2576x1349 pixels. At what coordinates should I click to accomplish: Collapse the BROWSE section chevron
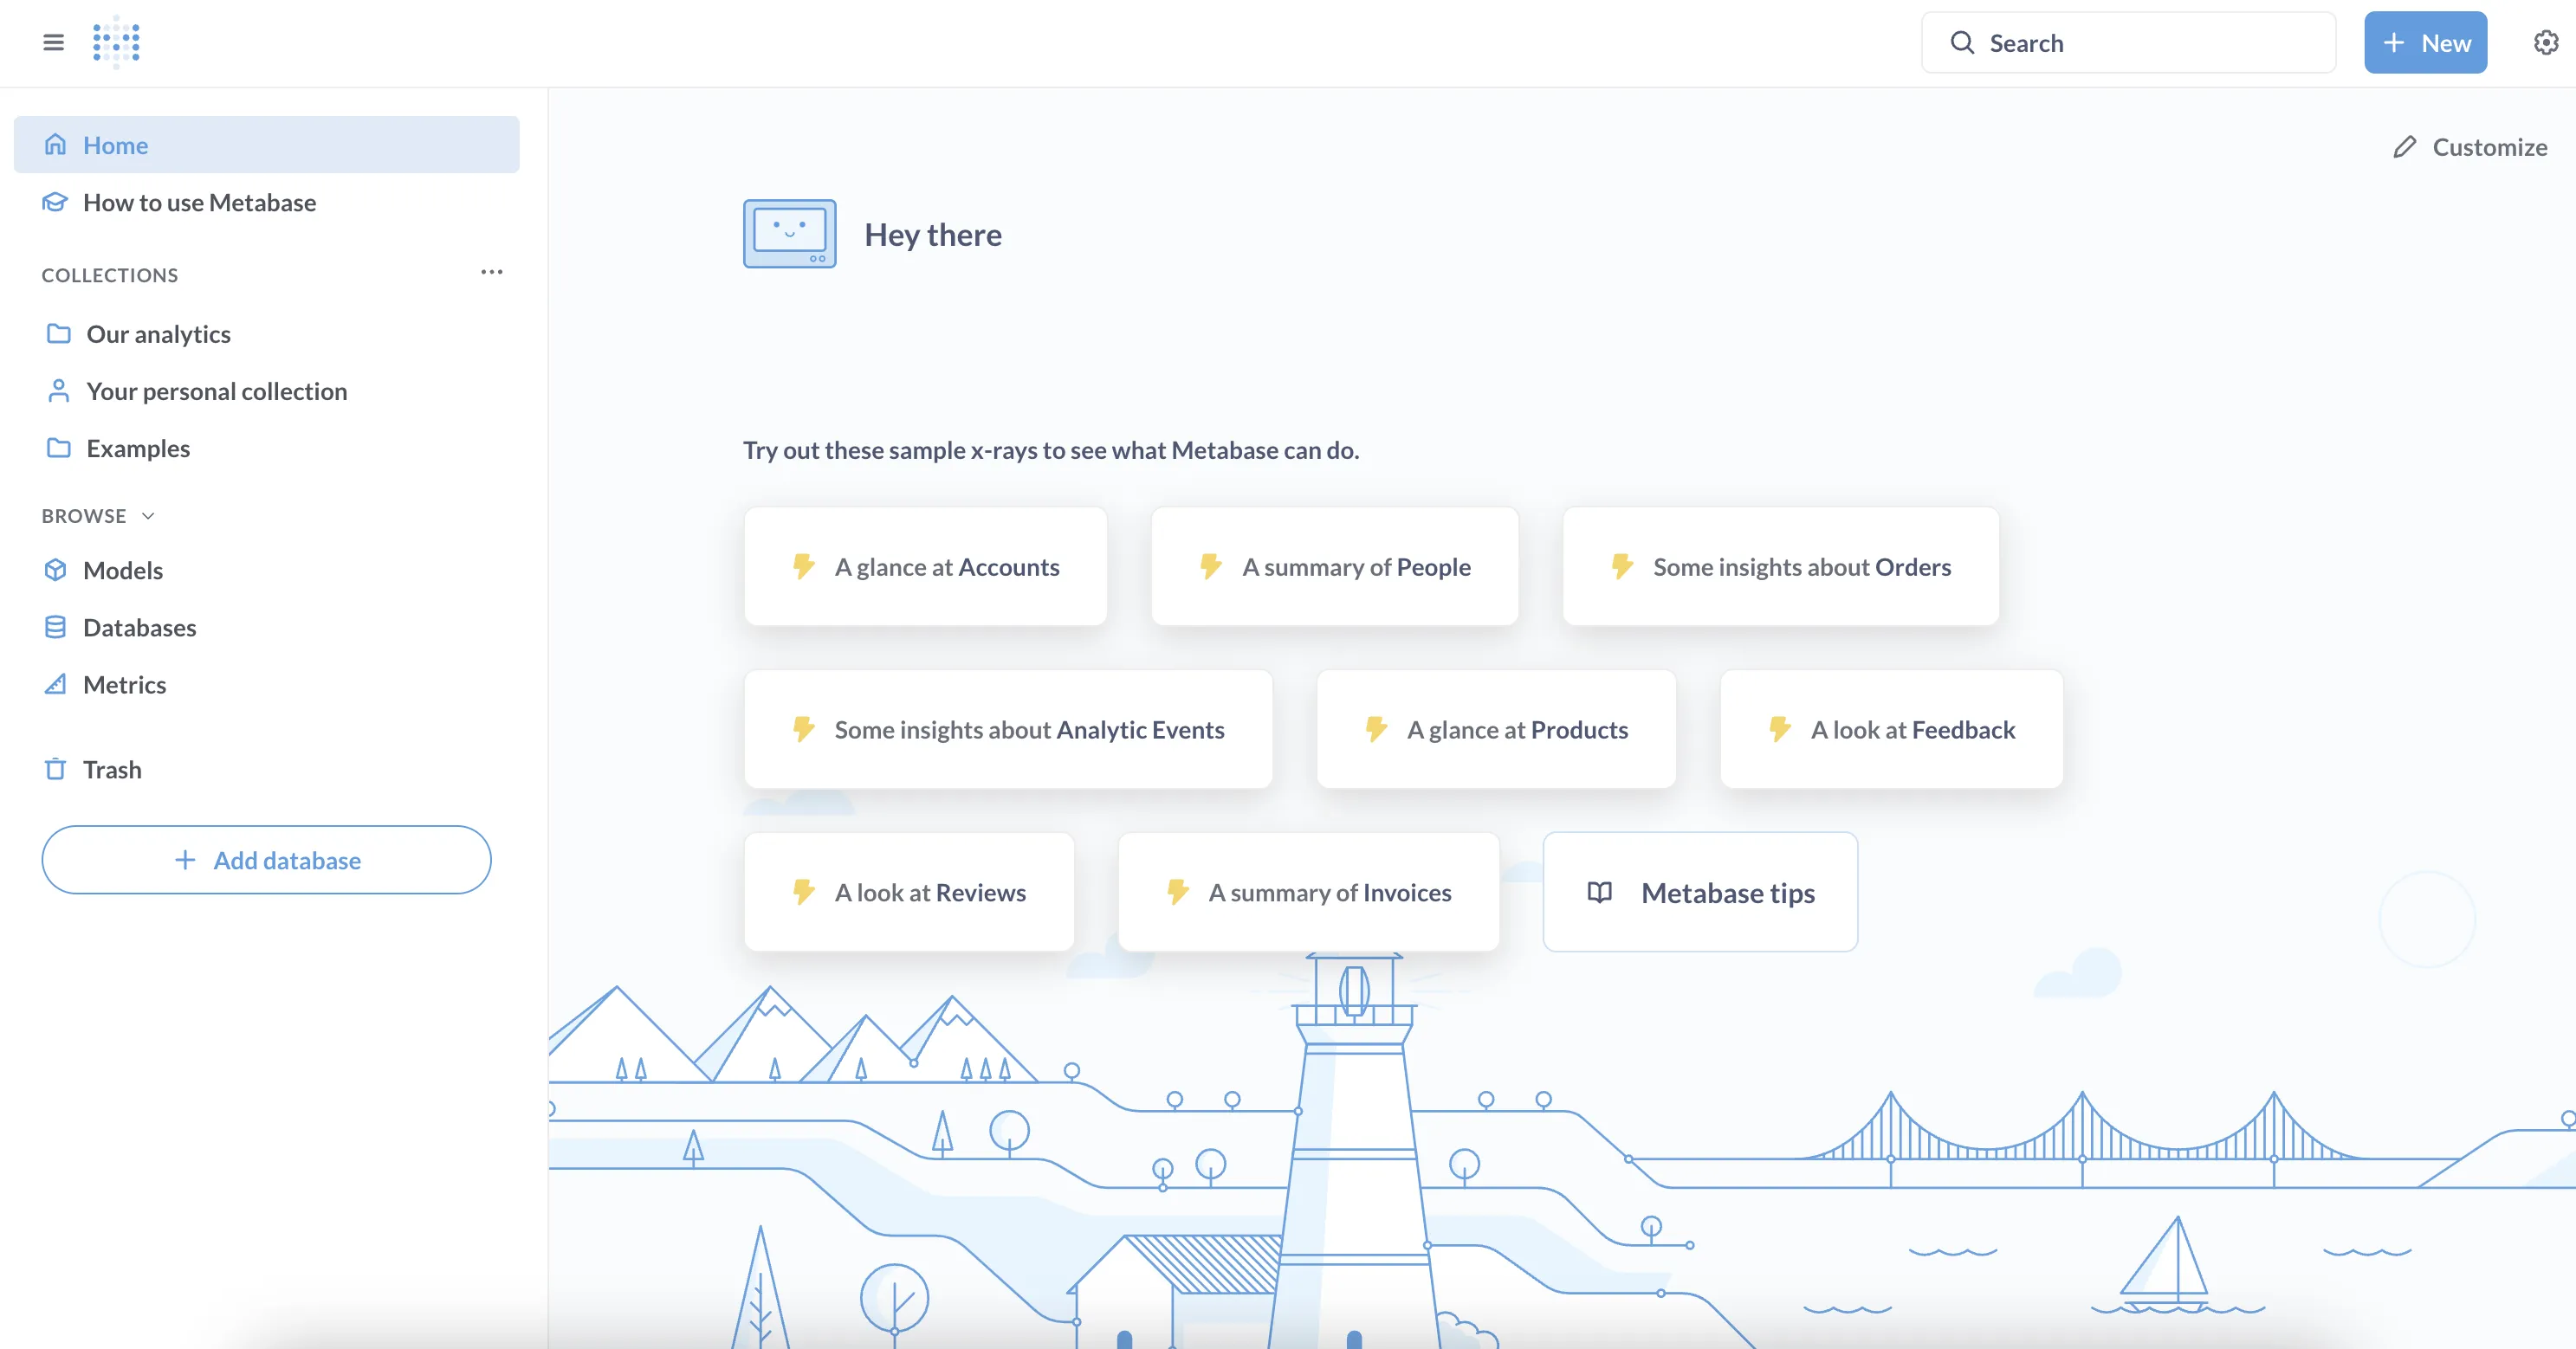click(x=148, y=515)
